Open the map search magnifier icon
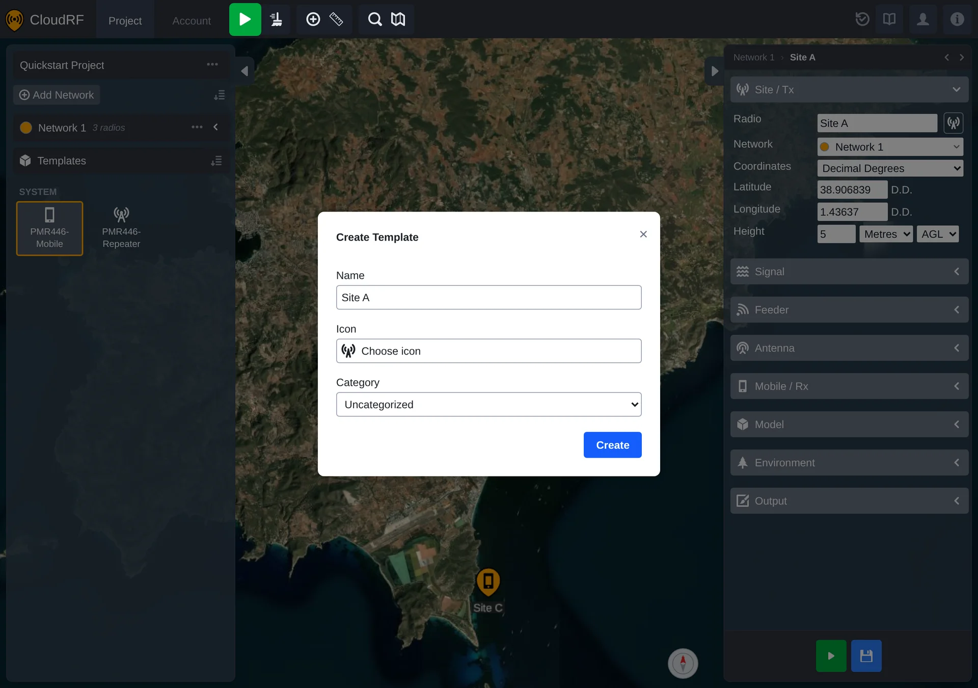 [375, 19]
